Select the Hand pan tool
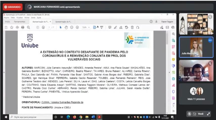 (x=66, y=27)
